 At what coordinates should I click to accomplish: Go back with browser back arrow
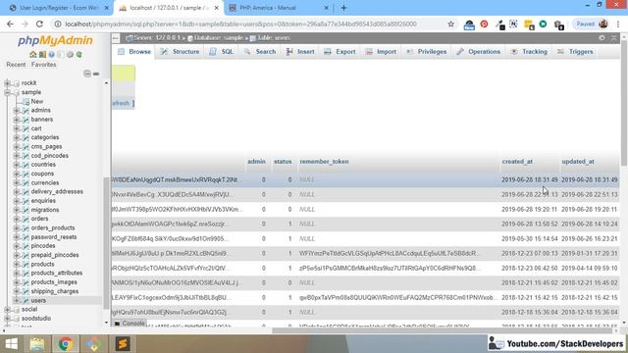[x=10, y=24]
